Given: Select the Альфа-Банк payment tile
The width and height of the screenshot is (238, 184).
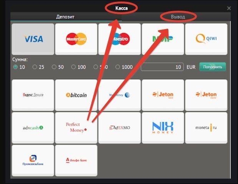Looking at the screenshot, I should (76, 160).
